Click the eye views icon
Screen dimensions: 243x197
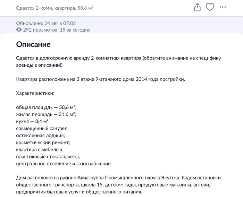(x=19, y=30)
